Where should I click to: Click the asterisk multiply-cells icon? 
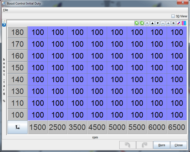pos(173,23)
